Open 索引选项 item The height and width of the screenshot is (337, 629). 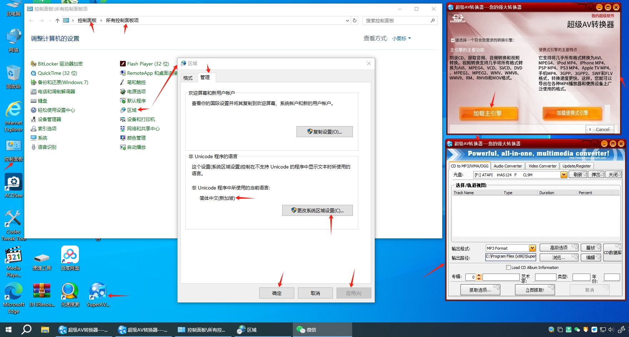[44, 129]
